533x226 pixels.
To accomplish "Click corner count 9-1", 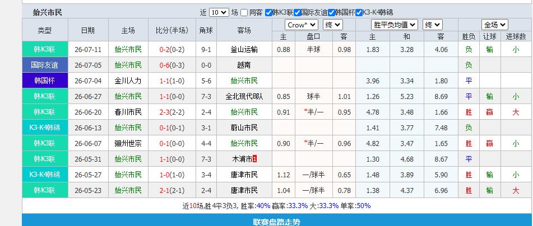I will (x=206, y=50).
